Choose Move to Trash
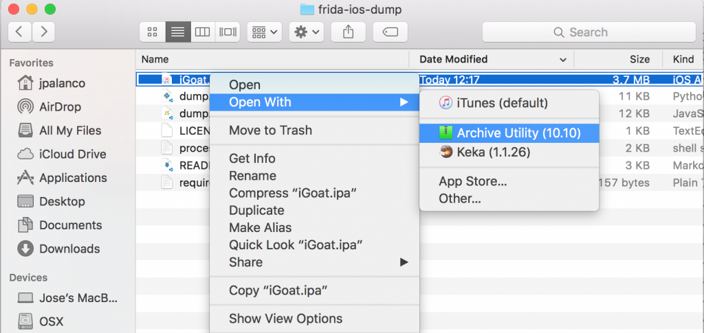 315,130
